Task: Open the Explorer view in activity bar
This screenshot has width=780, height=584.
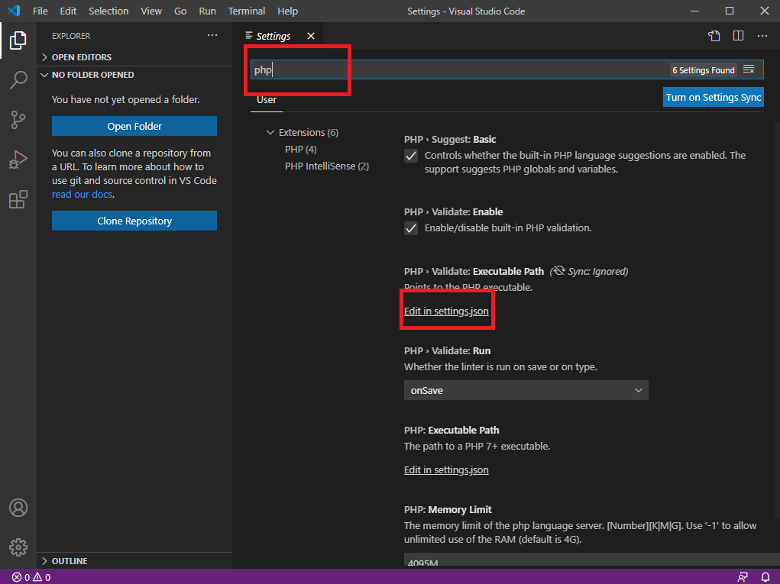Action: [18, 40]
